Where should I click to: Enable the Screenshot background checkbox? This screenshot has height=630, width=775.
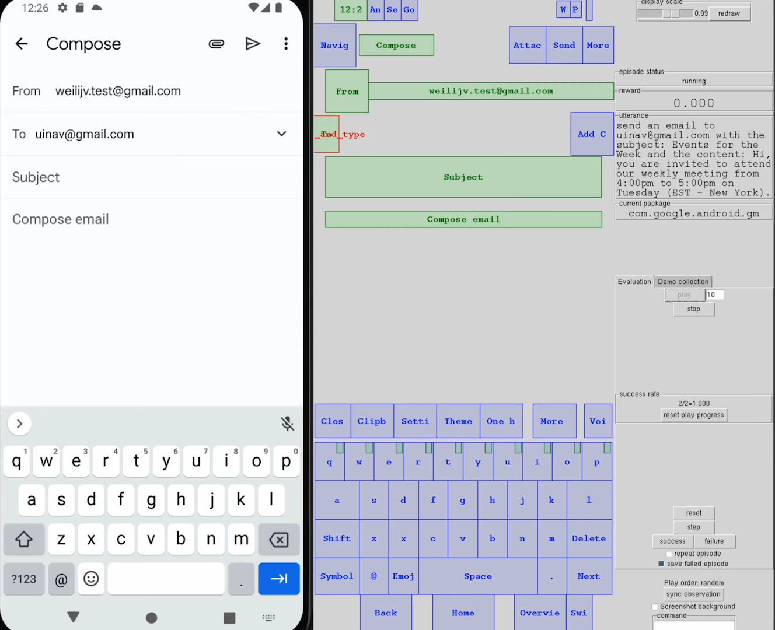click(655, 607)
